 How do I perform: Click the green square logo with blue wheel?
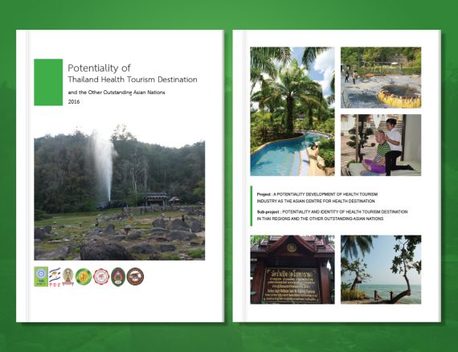coord(41,276)
